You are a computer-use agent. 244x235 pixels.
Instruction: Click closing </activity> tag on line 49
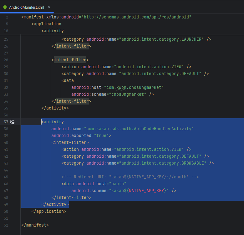pyautogui.click(x=55, y=204)
